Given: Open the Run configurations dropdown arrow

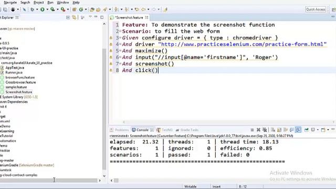Looking at the screenshot, I should (x=47, y=9).
